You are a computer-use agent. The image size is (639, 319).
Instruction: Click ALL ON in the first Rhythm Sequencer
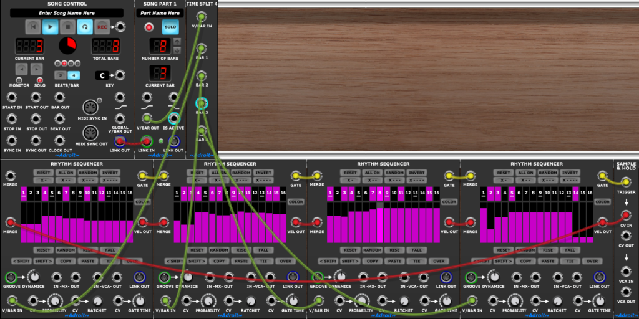click(66, 173)
